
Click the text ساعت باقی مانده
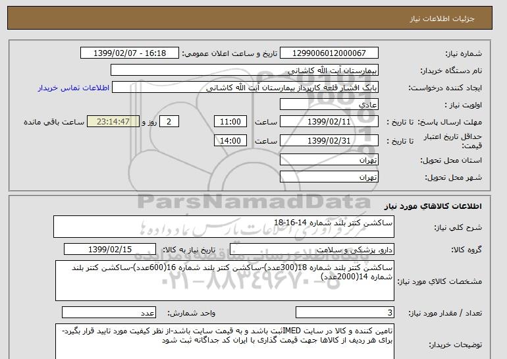(x=54, y=122)
